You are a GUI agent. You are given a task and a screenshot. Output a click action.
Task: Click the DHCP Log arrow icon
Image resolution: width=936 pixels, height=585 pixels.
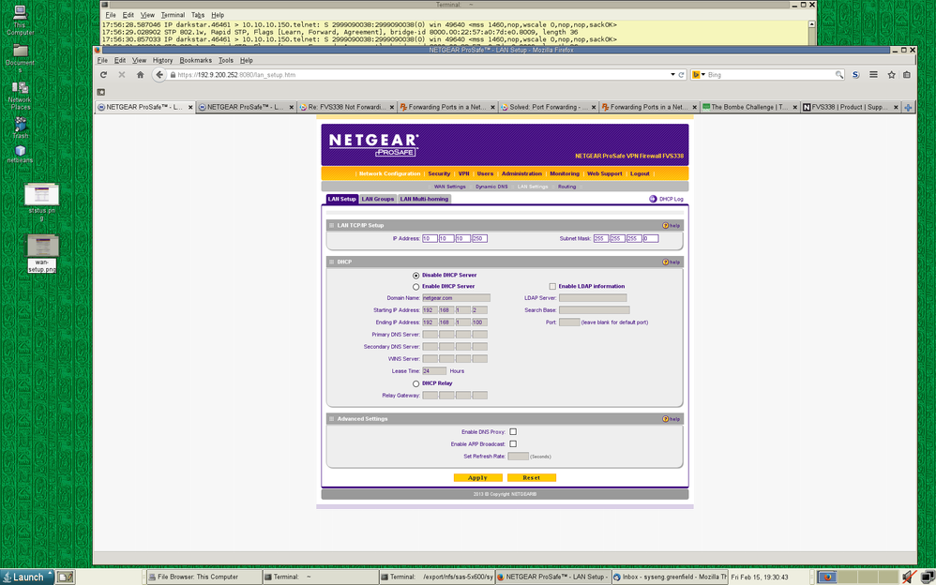tap(653, 199)
